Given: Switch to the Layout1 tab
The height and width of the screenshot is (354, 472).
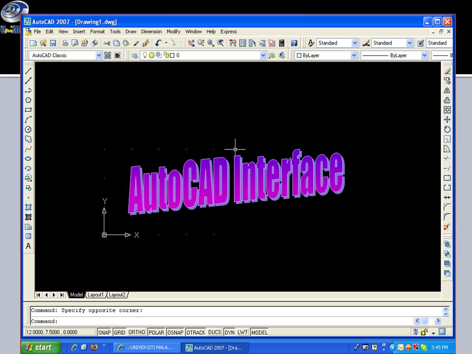Looking at the screenshot, I should 95,295.
